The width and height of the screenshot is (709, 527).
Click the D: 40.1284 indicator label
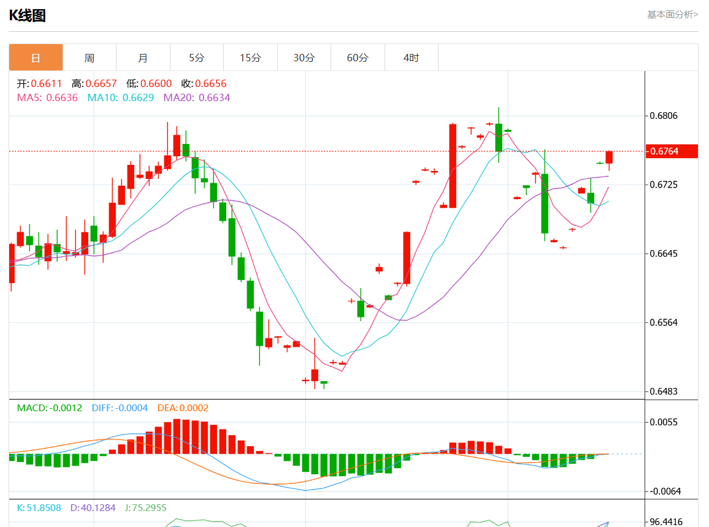click(x=93, y=507)
